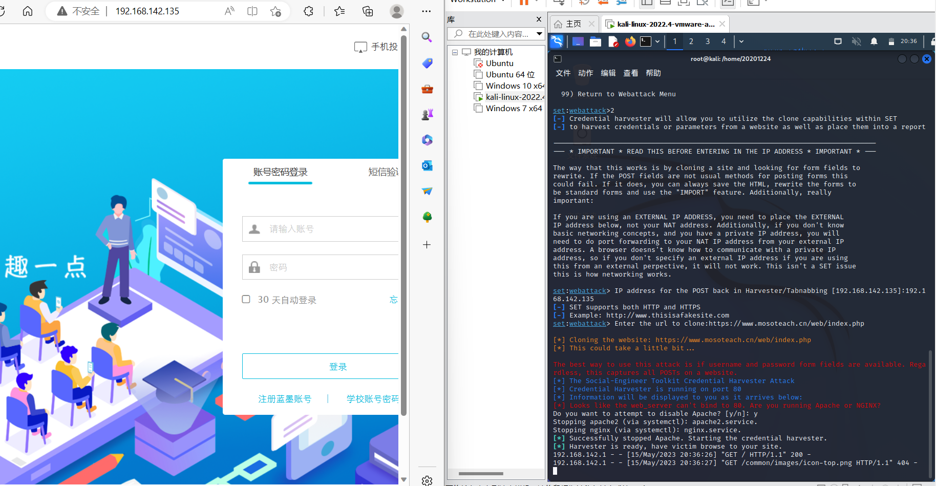Open the Kali applications menu
Screen dimensions: 936x486
(x=557, y=41)
